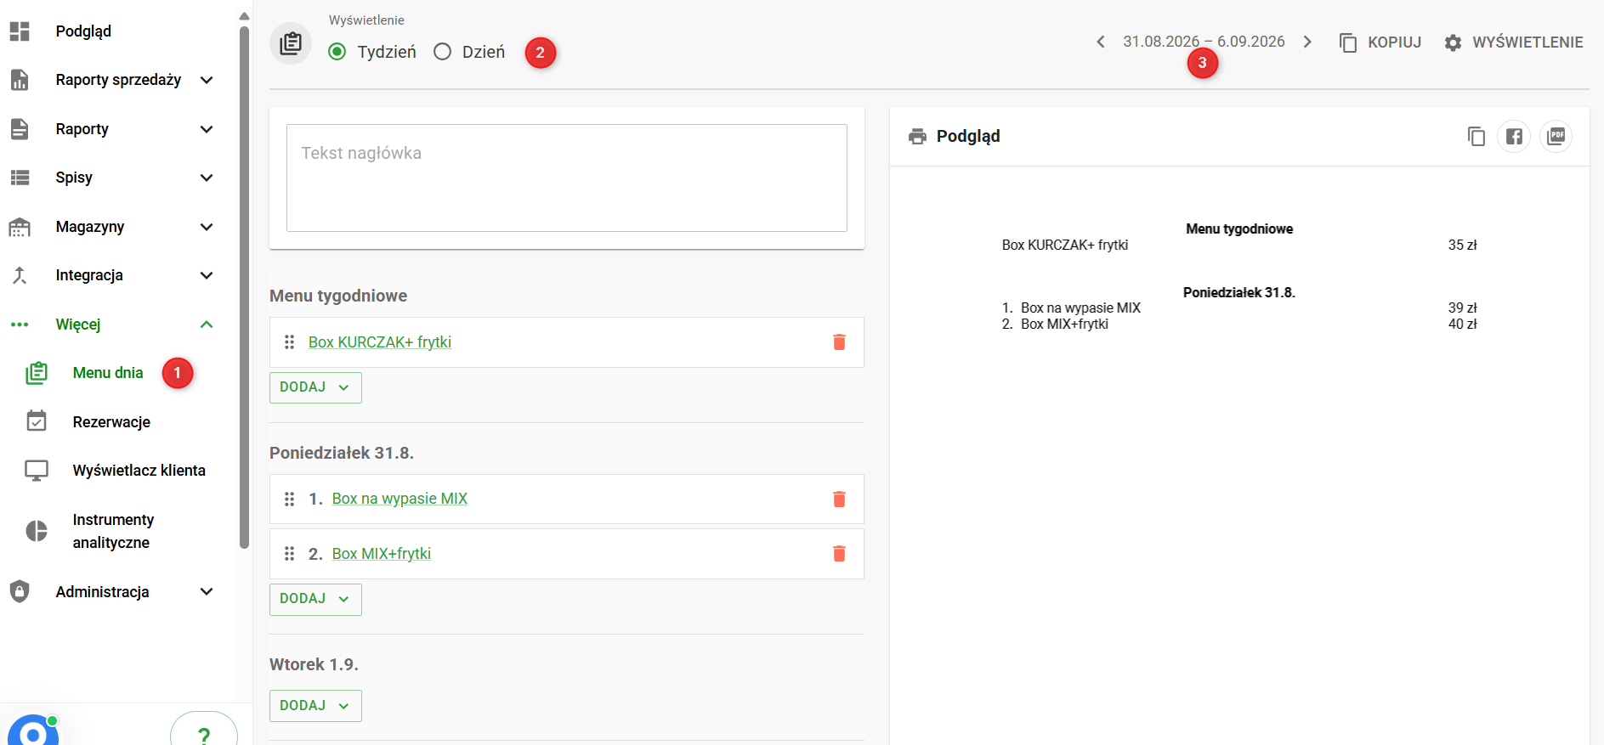Image resolution: width=1604 pixels, height=745 pixels.
Task: Select the Dzień radio option
Action: (442, 52)
